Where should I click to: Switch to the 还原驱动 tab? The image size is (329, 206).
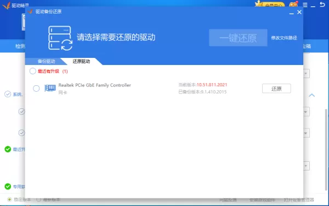pos(81,61)
